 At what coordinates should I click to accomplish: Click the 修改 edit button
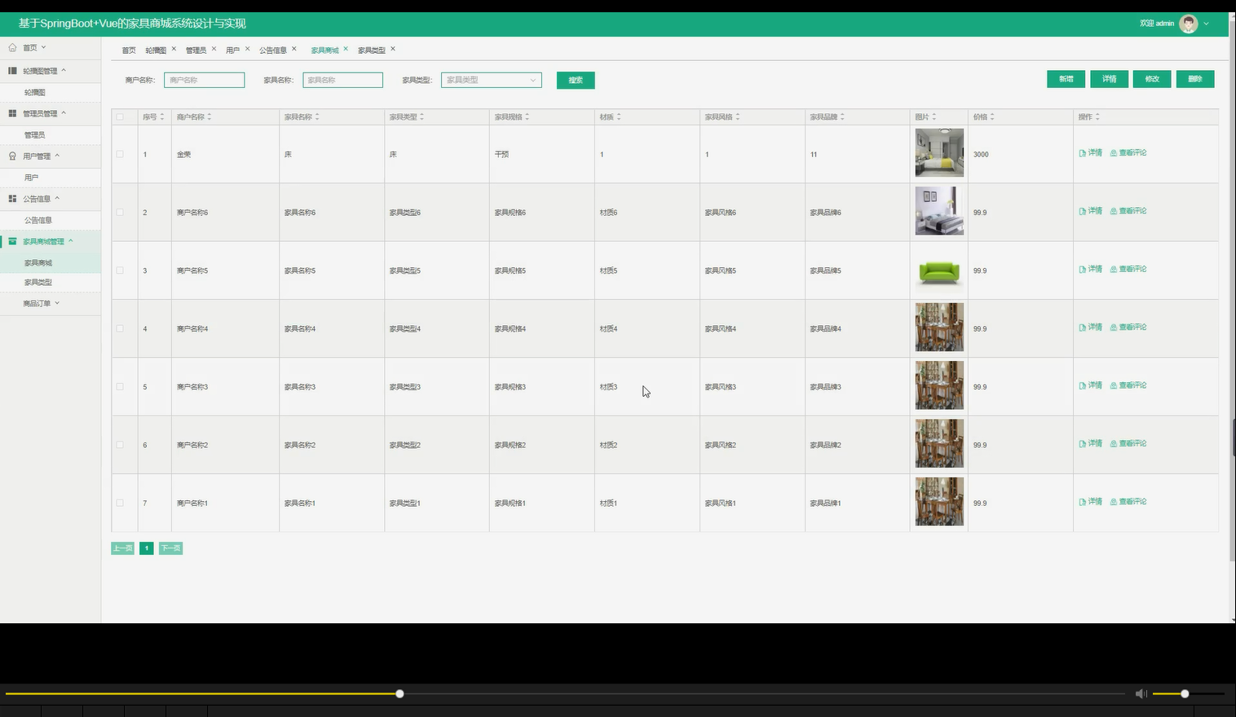(x=1152, y=79)
